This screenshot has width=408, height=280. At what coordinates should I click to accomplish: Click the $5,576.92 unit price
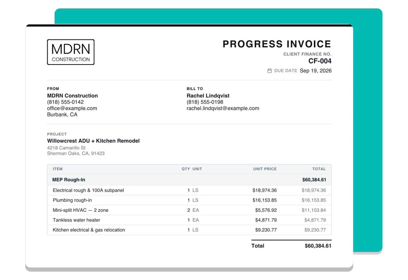tap(266, 210)
